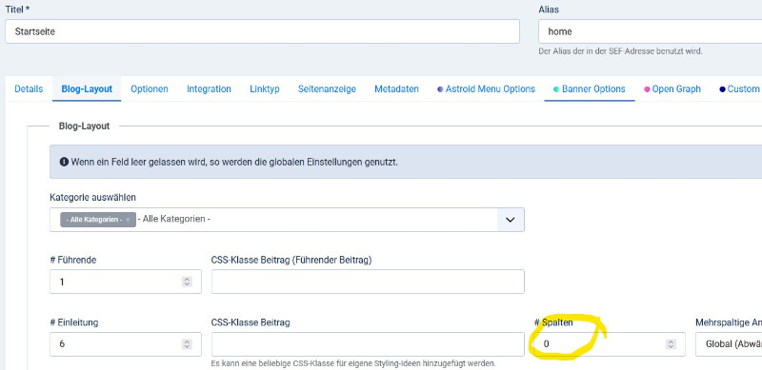Screen dimensions: 762x370
Task: Click inside the Kategorie auswählen select field
Action: click(287, 220)
